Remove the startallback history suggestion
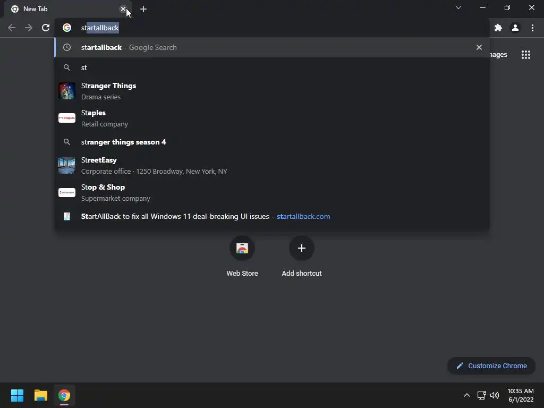This screenshot has width=544, height=408. click(479, 47)
